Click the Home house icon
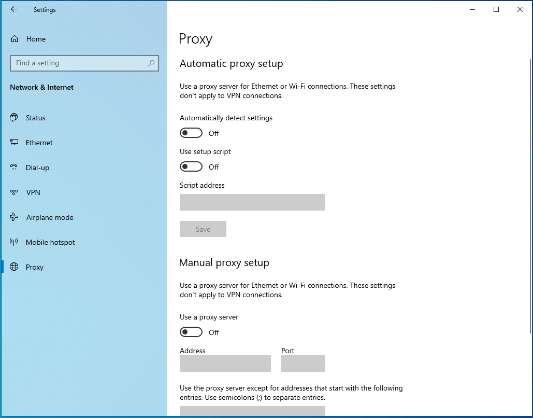Screen dimensions: 533x418 pyautogui.click(x=15, y=39)
